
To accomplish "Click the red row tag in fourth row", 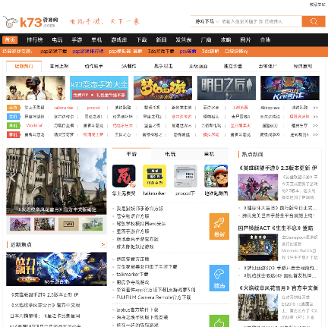I will click(14, 134).
